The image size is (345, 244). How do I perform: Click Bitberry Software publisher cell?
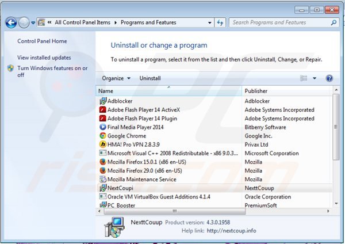[265, 127]
